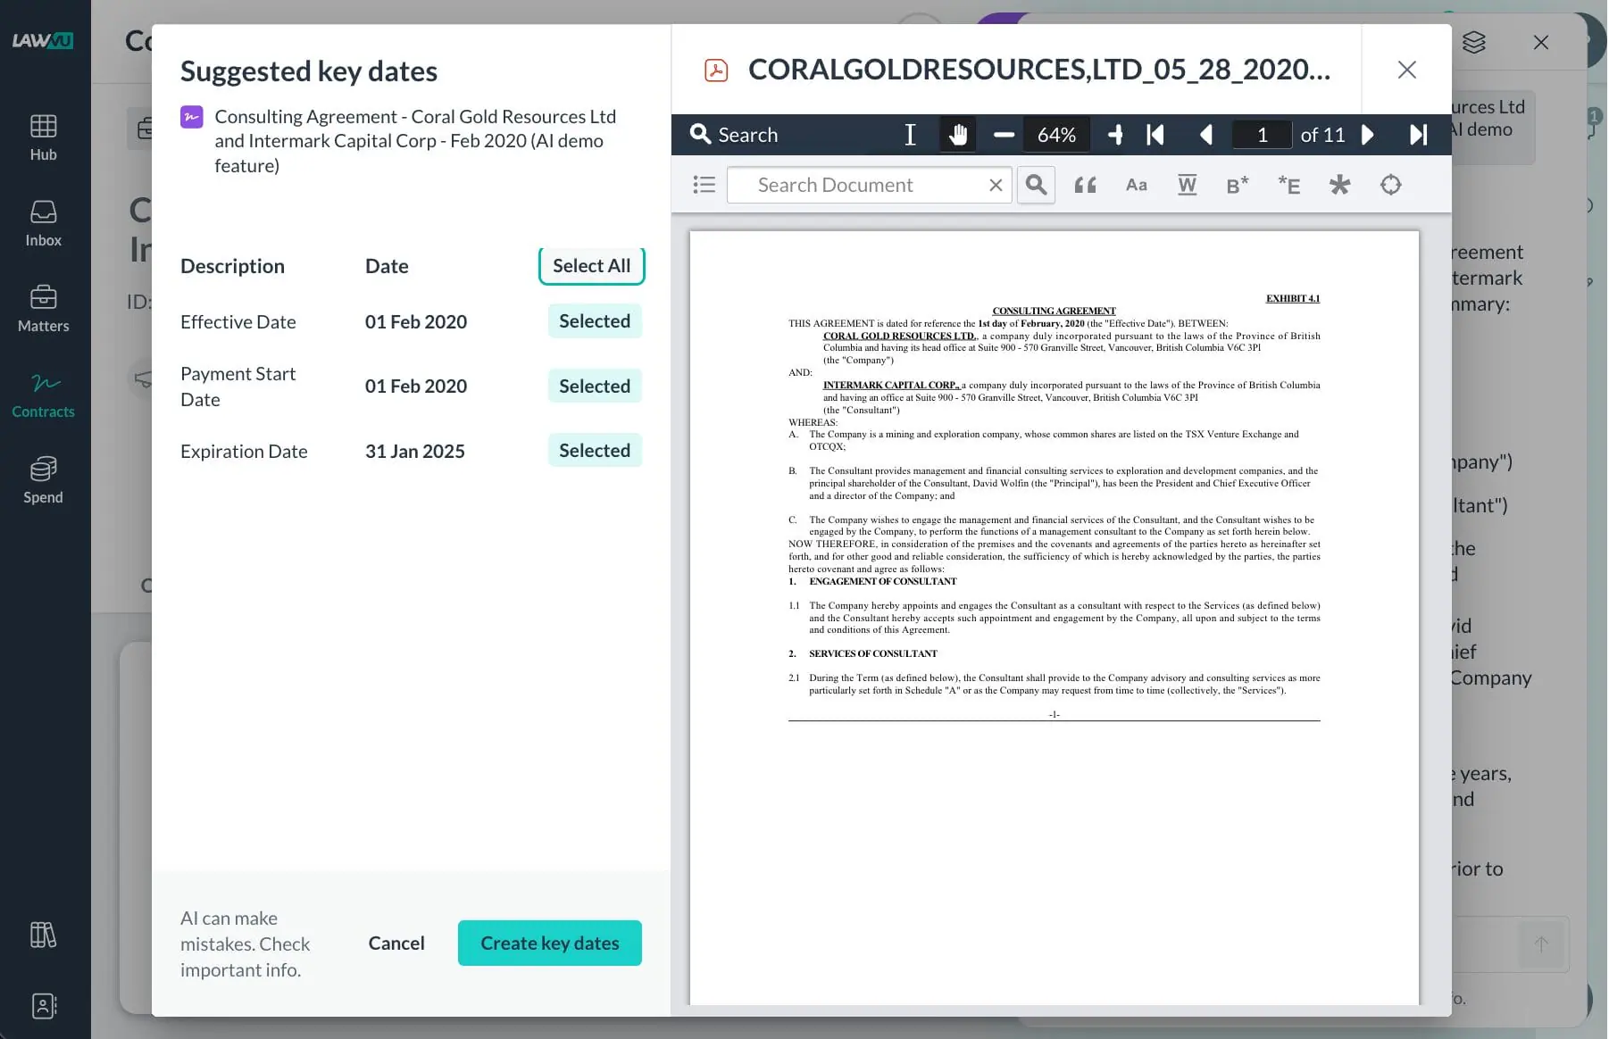Zoom out with the minus button

(x=1004, y=135)
